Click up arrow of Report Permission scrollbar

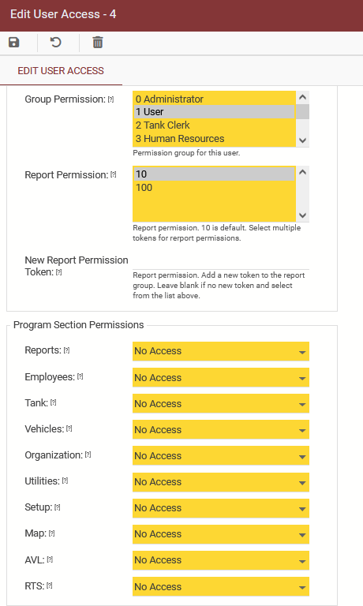[303, 172]
